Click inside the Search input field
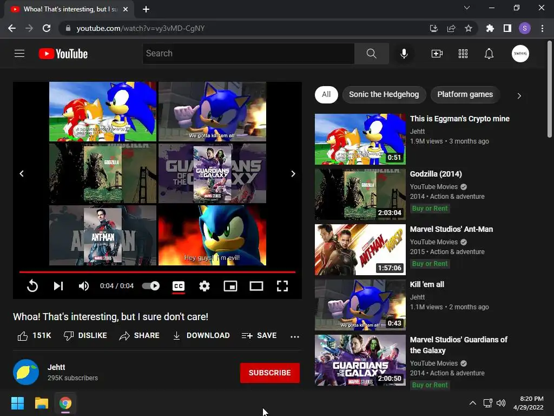This screenshot has width=554, height=416. click(x=248, y=54)
